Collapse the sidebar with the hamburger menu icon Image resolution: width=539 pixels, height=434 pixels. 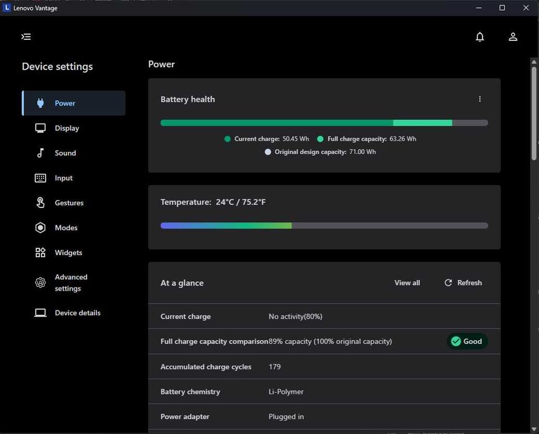[x=26, y=37]
